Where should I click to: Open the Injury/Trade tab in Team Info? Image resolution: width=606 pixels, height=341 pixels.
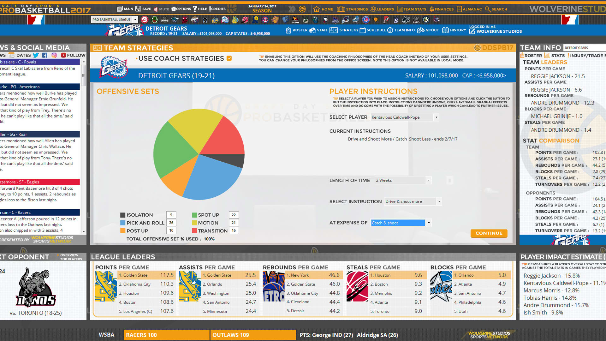coord(586,56)
